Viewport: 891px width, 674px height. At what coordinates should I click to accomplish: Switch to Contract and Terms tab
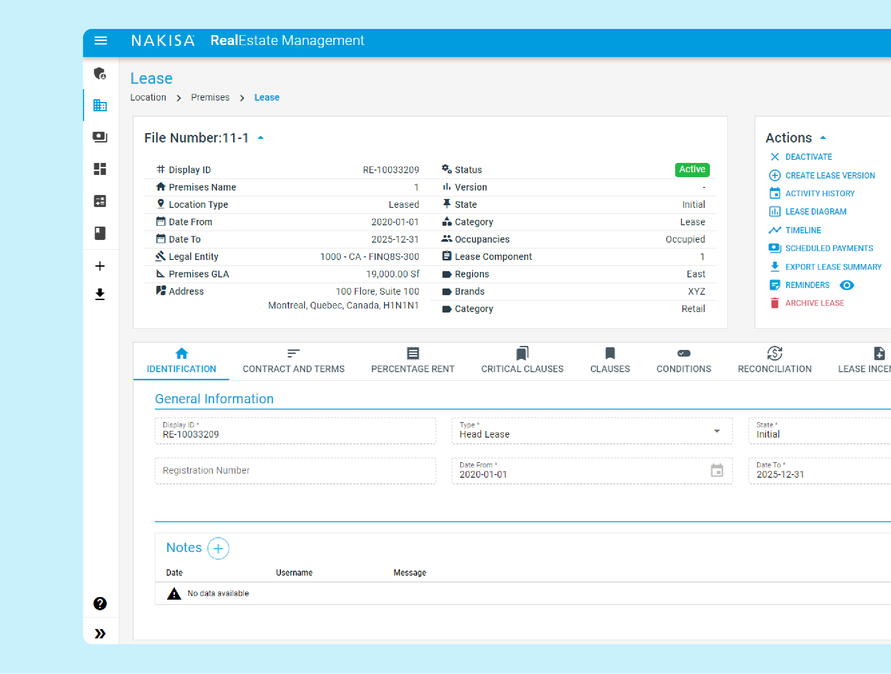coord(293,361)
